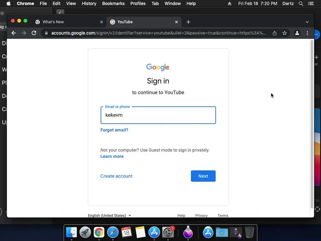Viewport: 321px width, 241px height.
Task: Open Safari from the Dock
Action: (113, 233)
